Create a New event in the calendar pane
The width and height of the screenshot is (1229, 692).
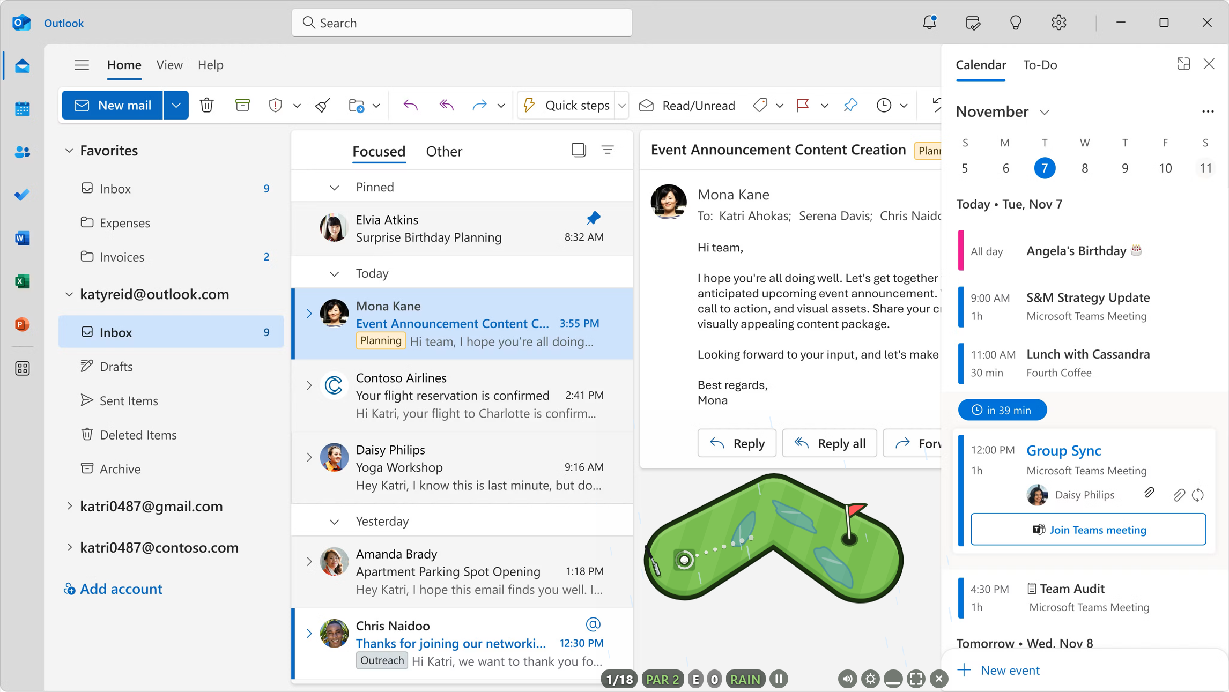[998, 670]
